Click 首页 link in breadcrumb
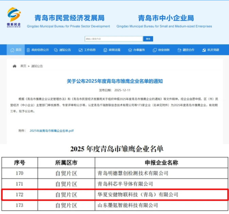229x214 pixels. 23,66
